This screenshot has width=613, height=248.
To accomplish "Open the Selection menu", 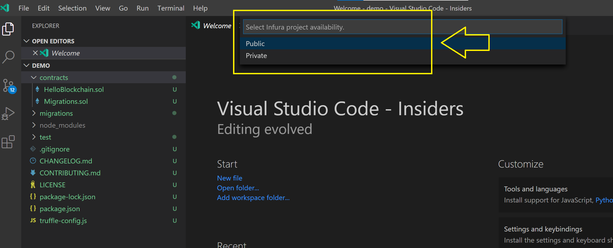I will [x=72, y=8].
